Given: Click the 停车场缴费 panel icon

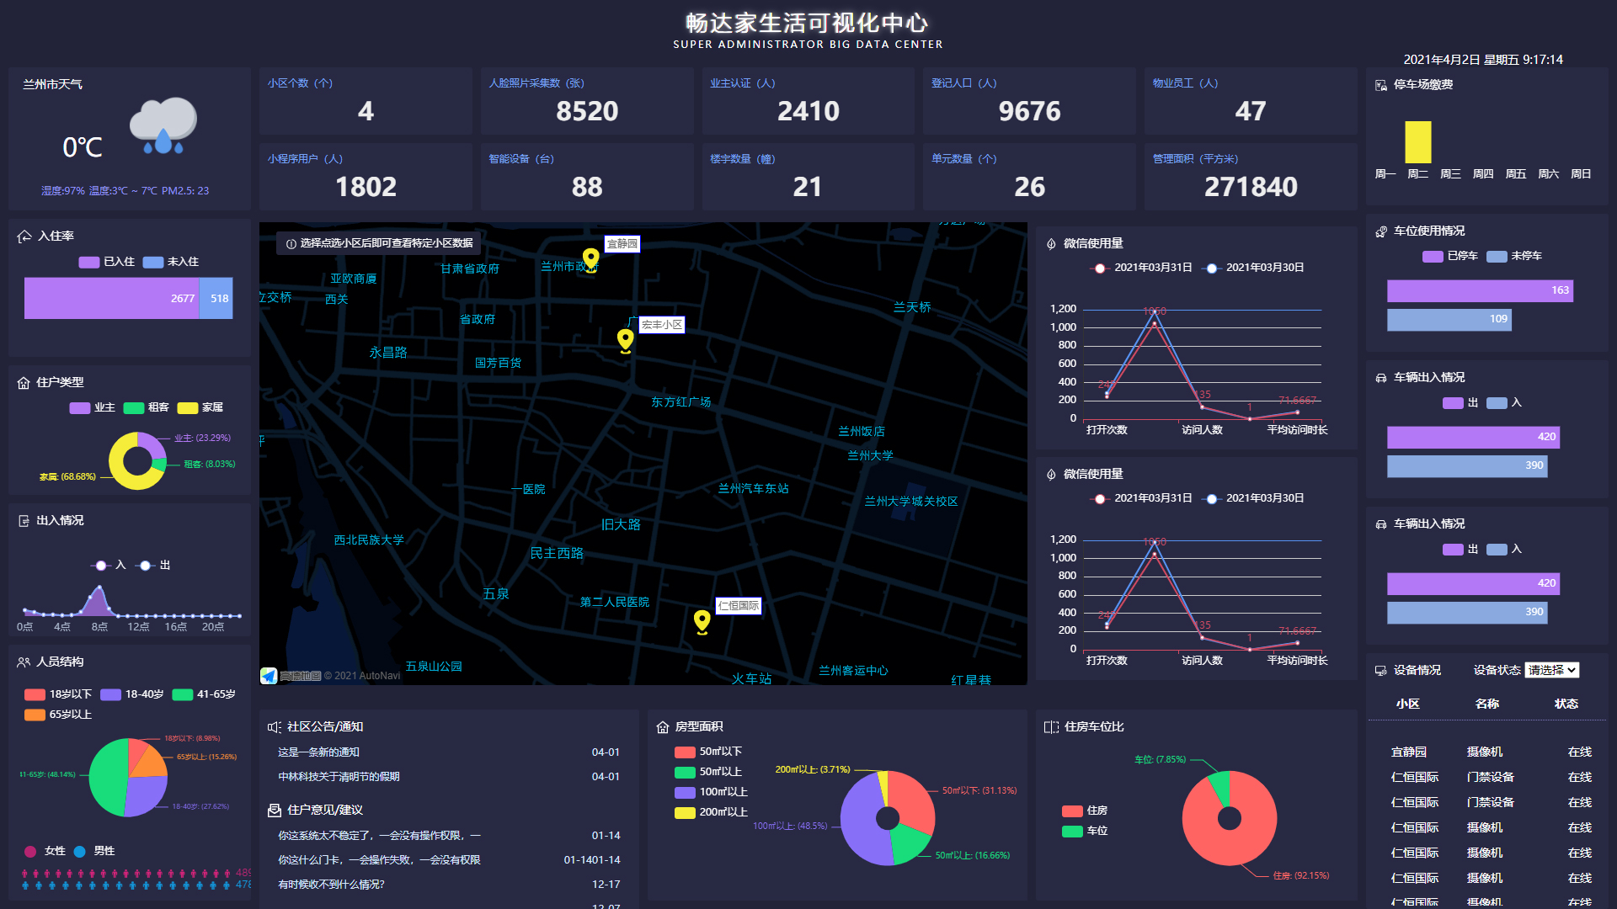Looking at the screenshot, I should coord(1381,85).
